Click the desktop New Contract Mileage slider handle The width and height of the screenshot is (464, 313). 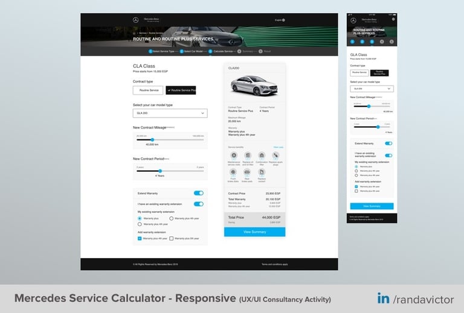pos(152,140)
